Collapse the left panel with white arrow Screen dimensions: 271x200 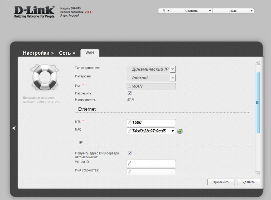click(14, 128)
